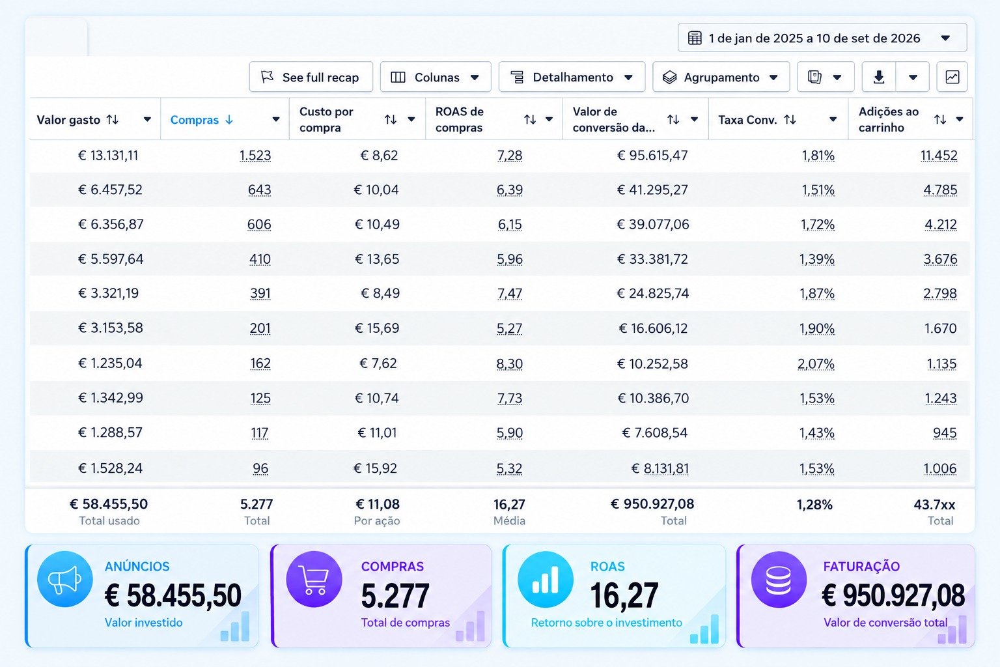This screenshot has height=667, width=1000.
Task: Click the download export icon
Action: (x=879, y=77)
